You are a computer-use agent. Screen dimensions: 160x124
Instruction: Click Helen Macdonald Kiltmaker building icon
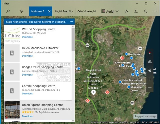pyautogui.click(x=12, y=53)
